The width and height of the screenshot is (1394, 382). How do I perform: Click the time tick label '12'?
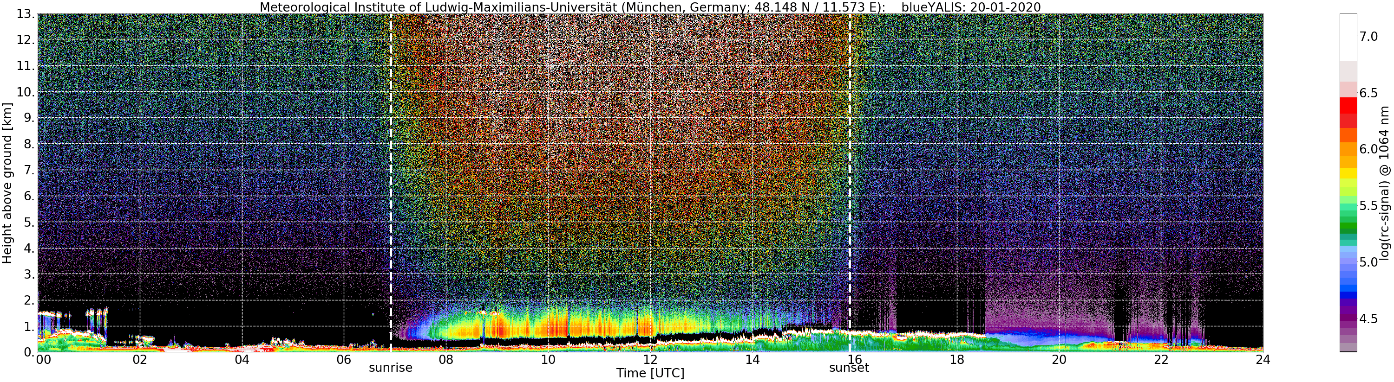coord(650,360)
